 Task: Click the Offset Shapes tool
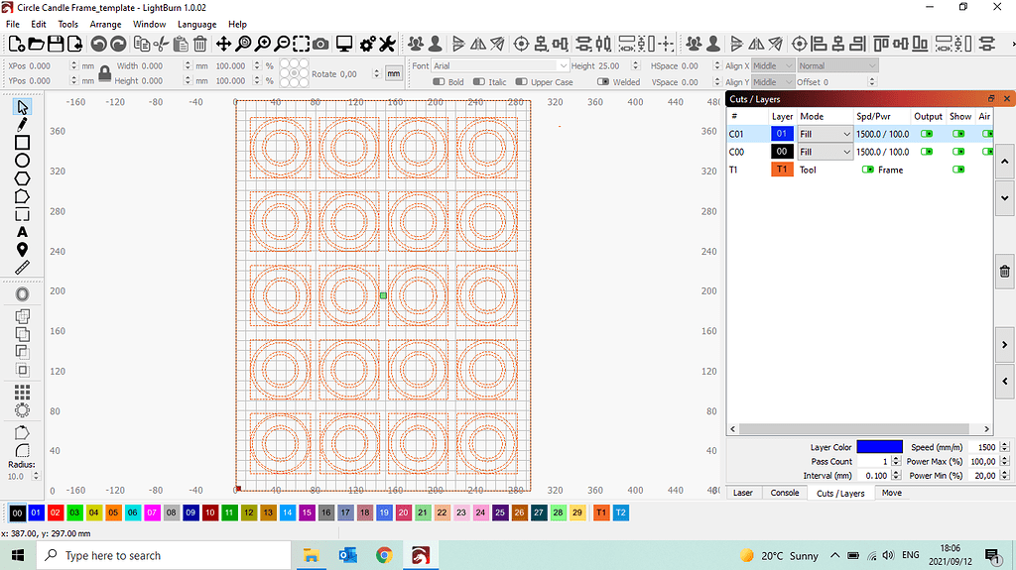click(22, 294)
